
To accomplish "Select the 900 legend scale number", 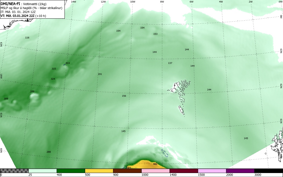I will pyautogui.click(x=116, y=175).
